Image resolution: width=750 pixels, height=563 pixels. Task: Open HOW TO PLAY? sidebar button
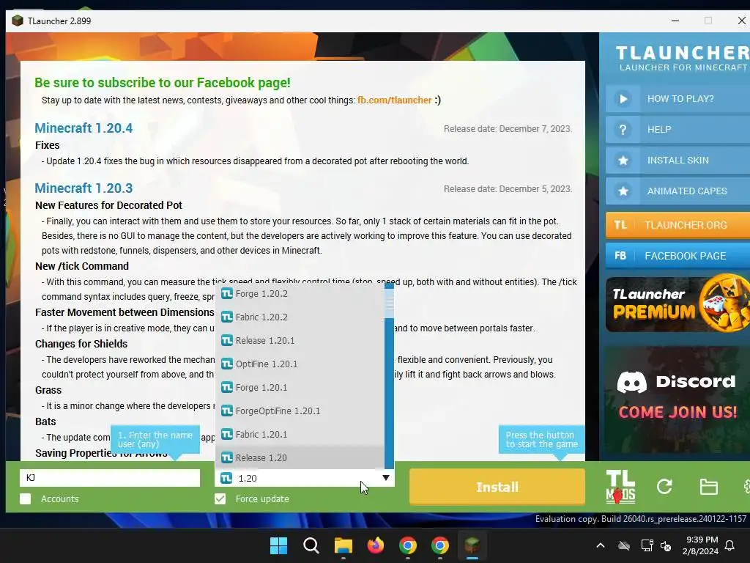click(x=677, y=99)
